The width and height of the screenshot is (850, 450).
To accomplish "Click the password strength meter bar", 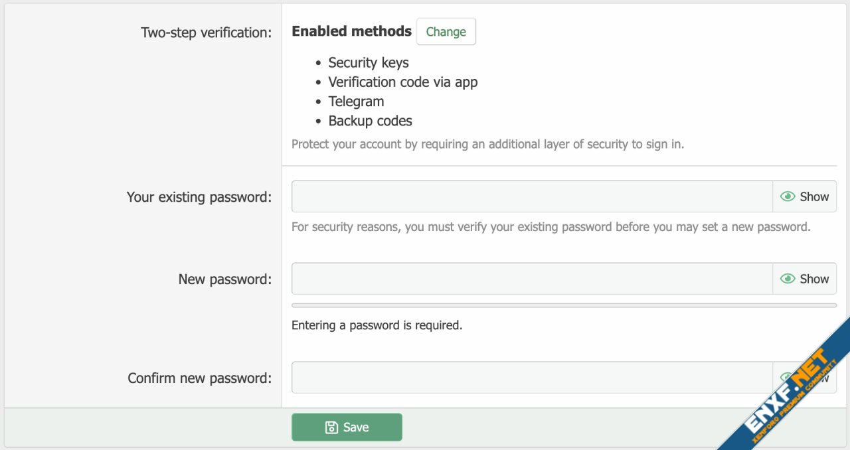I will (564, 305).
